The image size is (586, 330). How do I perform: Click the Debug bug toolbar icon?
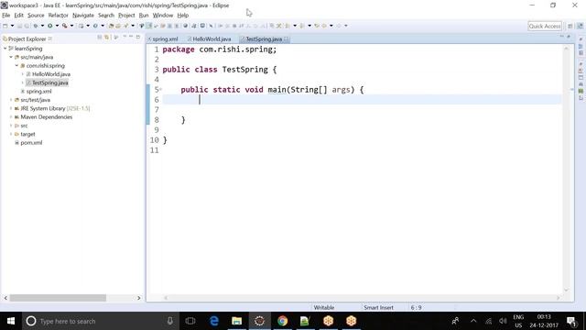click(x=36, y=26)
